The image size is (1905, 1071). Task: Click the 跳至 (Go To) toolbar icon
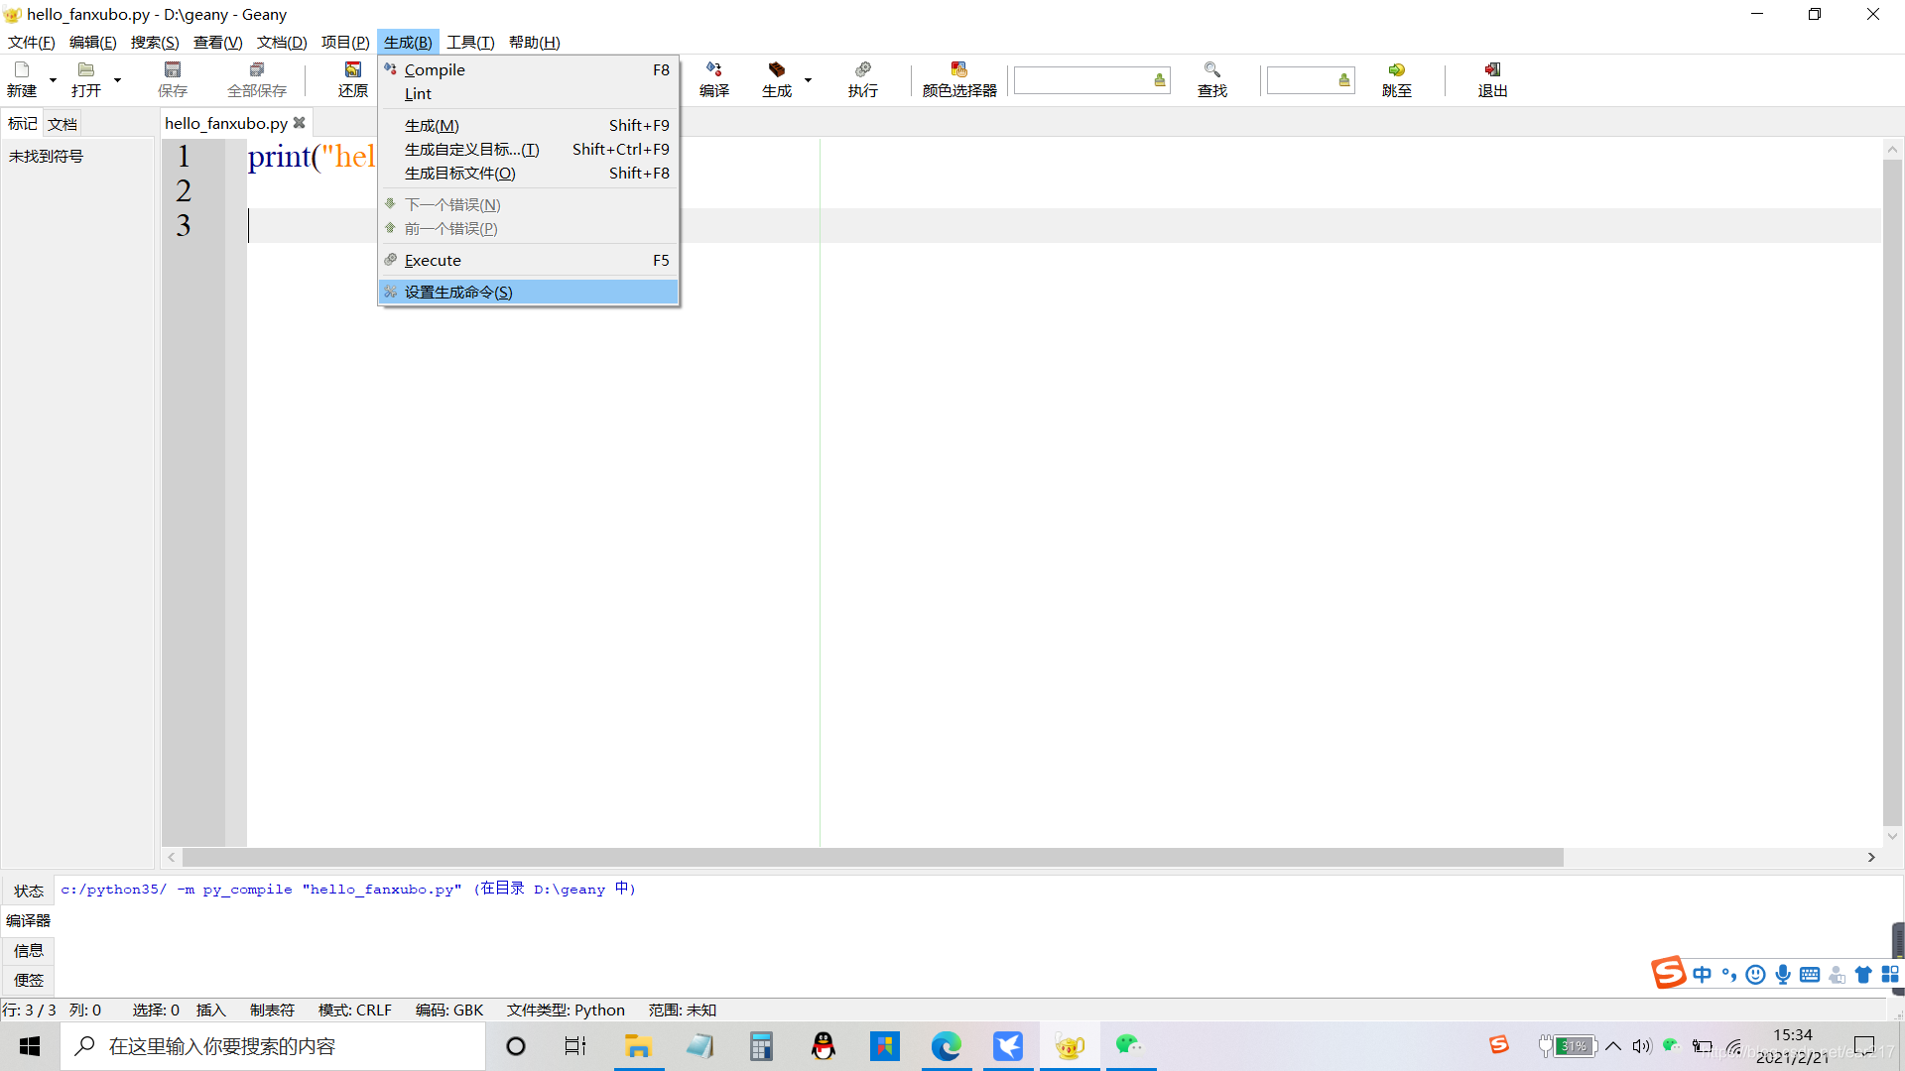click(x=1396, y=78)
